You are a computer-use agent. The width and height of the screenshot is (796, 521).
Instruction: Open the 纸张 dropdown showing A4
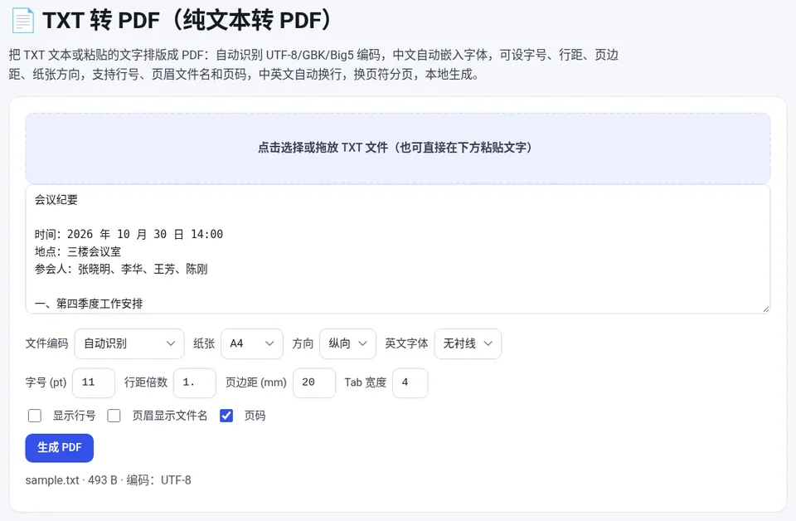(x=252, y=343)
